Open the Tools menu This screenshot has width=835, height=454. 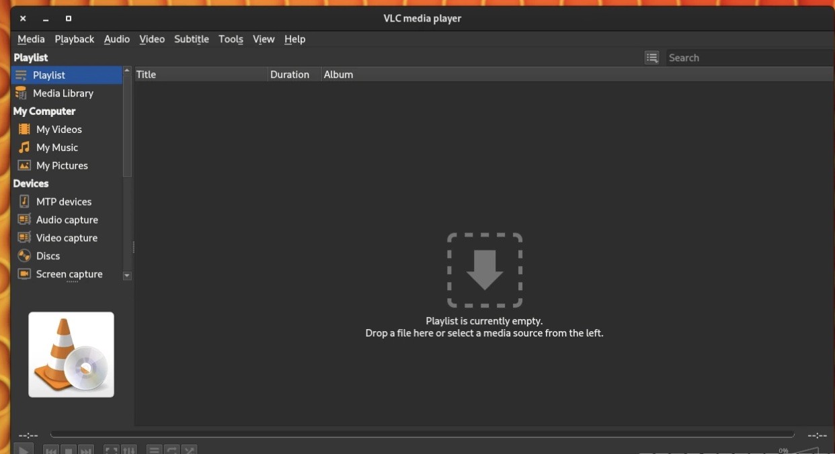pyautogui.click(x=231, y=39)
